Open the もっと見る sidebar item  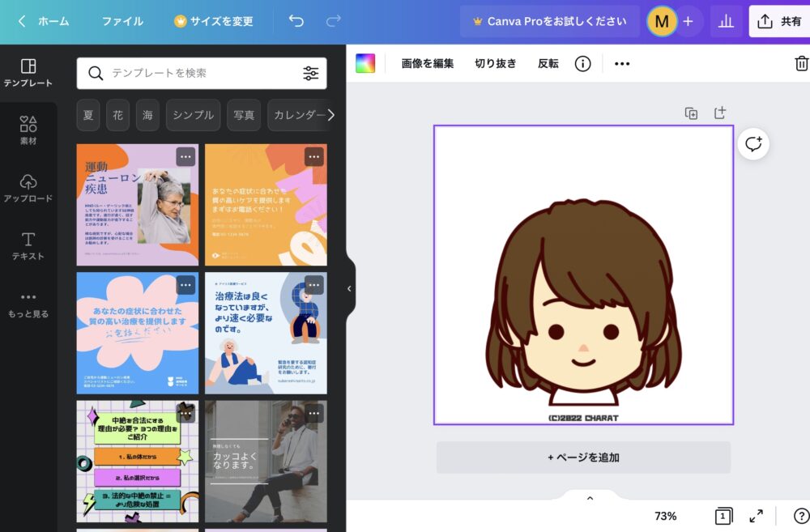[x=28, y=305]
